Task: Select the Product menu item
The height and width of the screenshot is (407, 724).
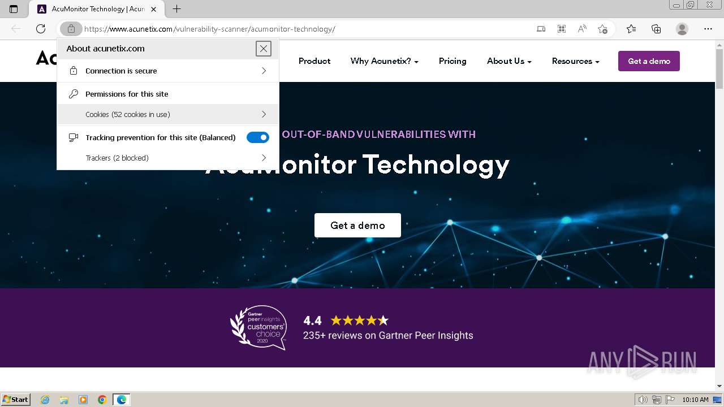Action: click(314, 61)
